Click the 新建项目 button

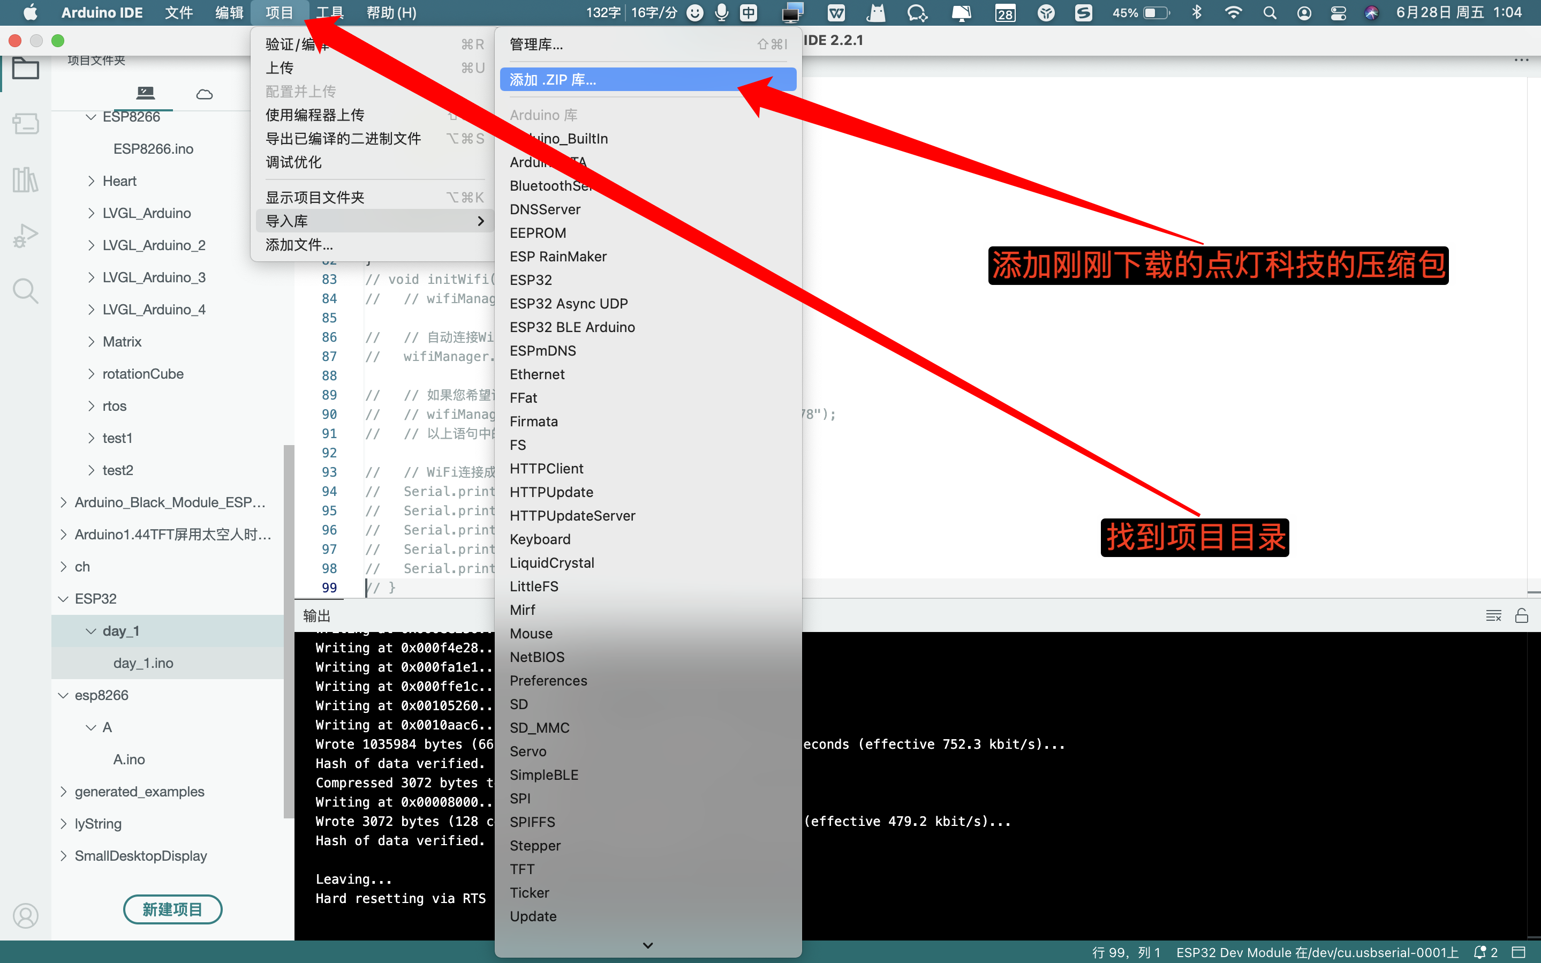tap(172, 909)
